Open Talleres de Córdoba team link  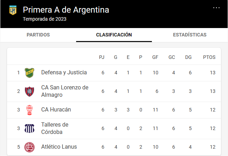point(55,128)
